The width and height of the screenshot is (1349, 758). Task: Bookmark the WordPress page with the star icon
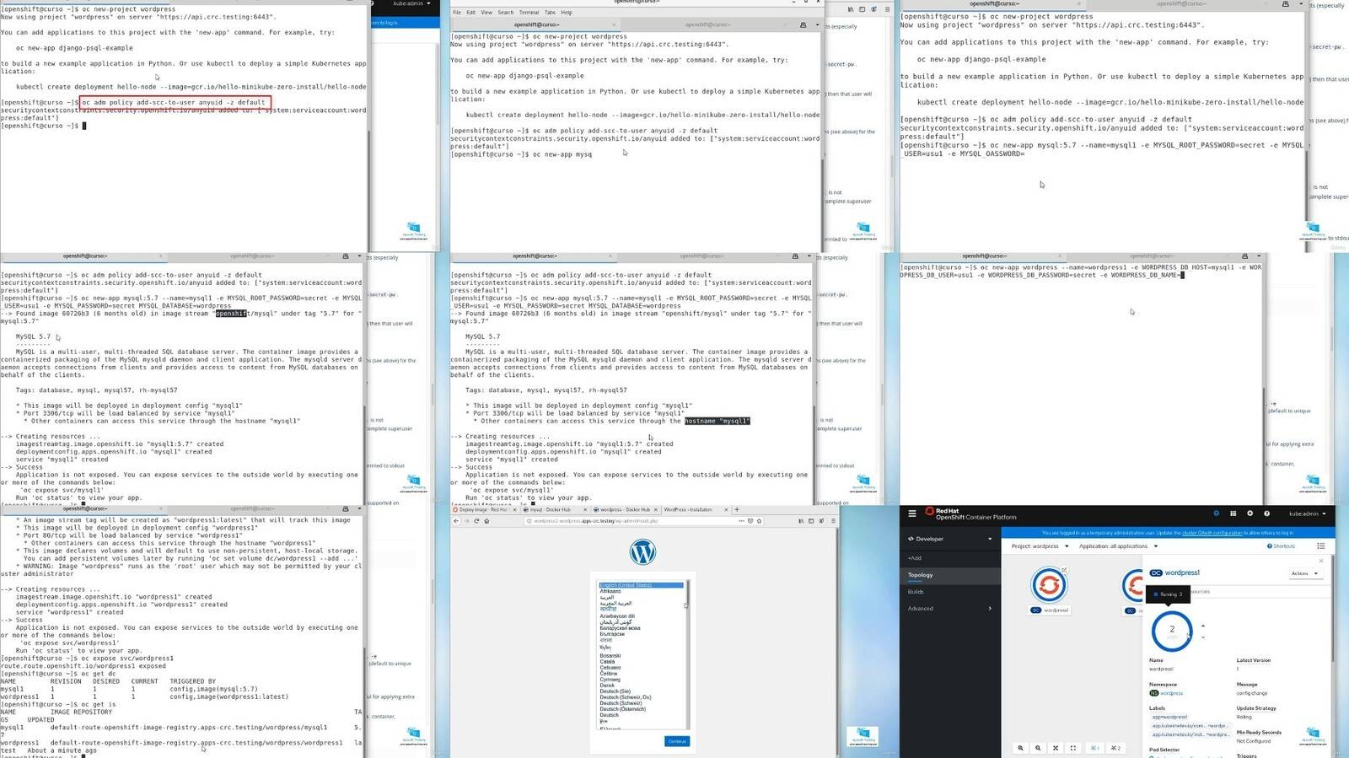pos(759,521)
